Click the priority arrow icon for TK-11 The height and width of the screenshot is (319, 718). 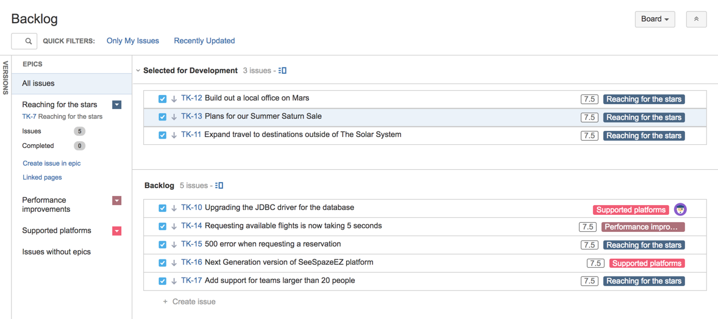174,136
